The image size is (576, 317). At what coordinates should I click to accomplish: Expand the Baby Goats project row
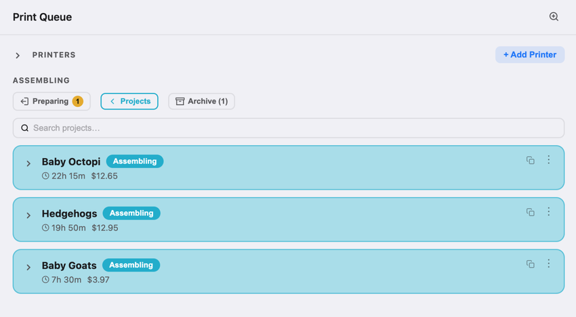(28, 267)
